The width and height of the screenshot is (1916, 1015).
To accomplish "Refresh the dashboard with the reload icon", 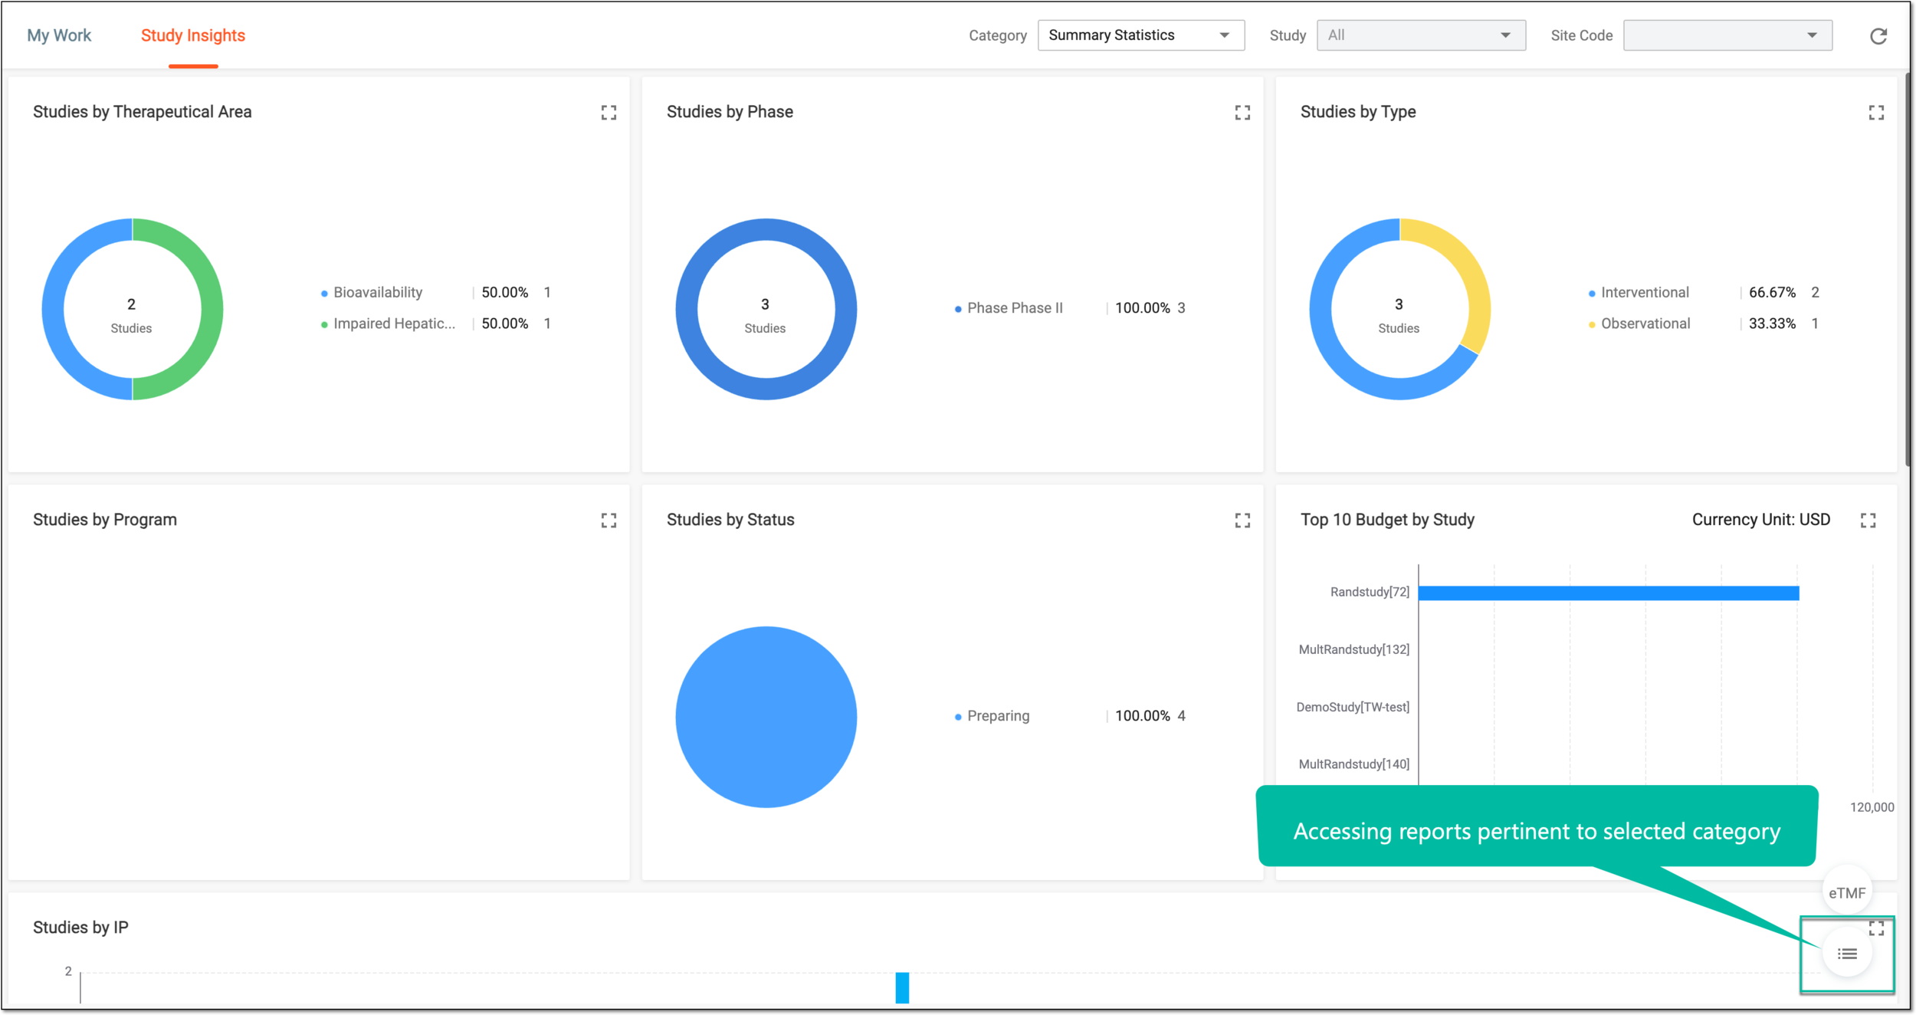I will coord(1878,36).
